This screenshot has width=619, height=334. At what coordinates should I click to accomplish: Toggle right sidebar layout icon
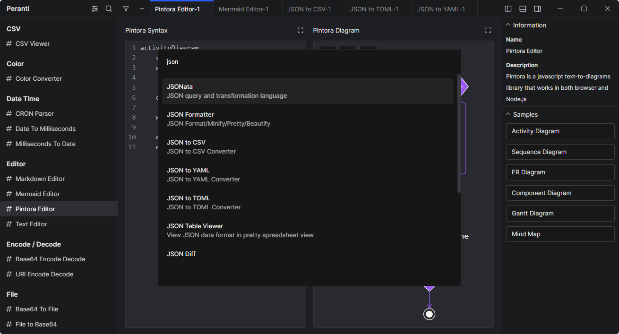(537, 9)
